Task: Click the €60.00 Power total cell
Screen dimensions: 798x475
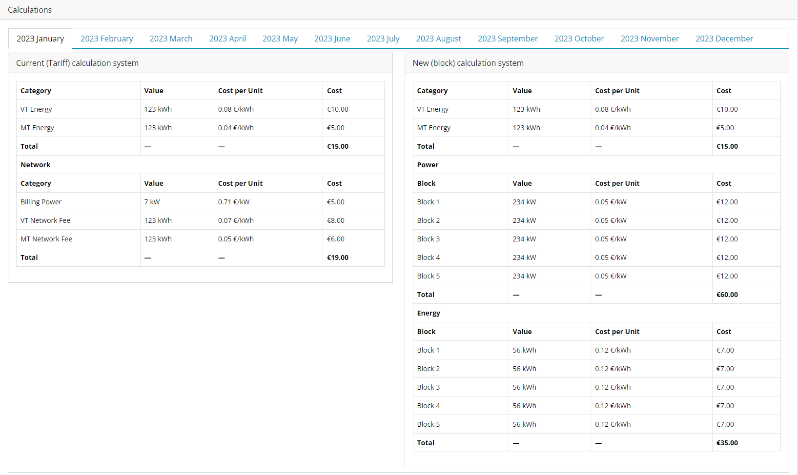Action: (727, 295)
